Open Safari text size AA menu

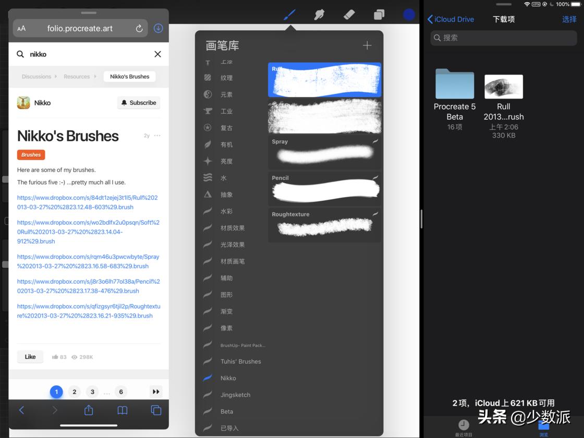click(21, 28)
